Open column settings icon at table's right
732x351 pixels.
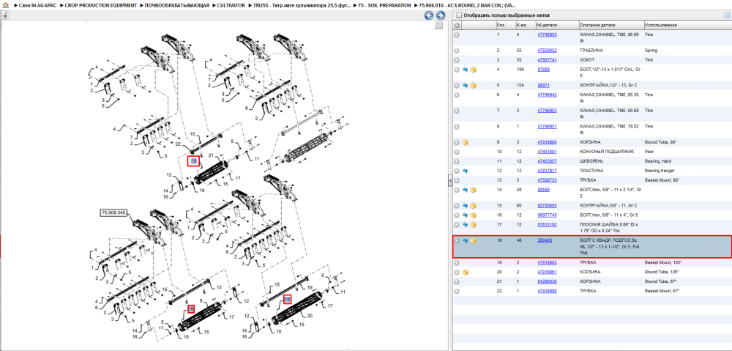tap(726, 15)
